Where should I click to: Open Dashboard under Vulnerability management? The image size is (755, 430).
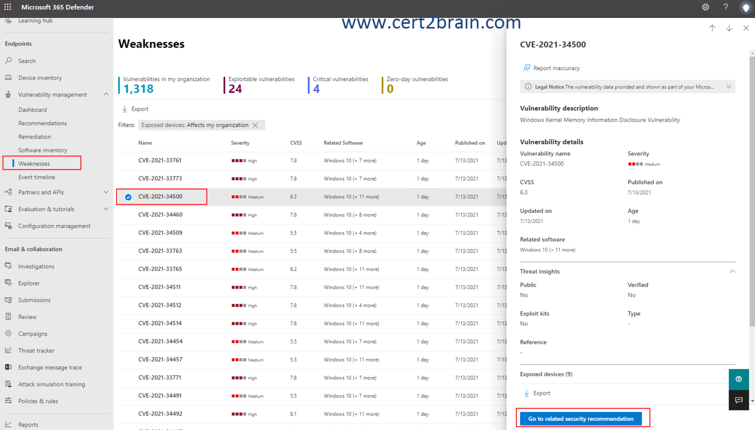tap(33, 110)
